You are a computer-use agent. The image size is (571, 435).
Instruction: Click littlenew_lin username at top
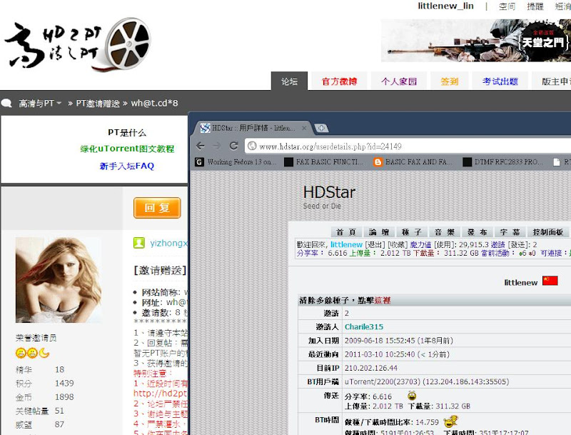pos(445,6)
